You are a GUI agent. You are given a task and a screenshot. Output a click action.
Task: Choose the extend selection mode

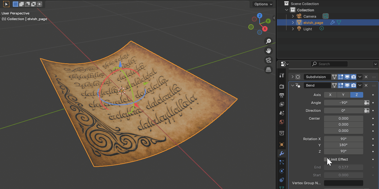21,4
